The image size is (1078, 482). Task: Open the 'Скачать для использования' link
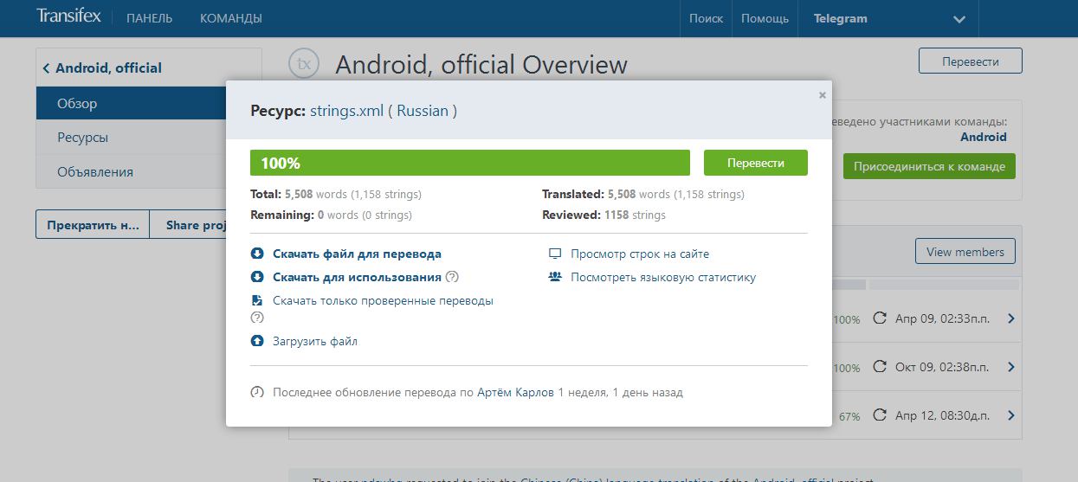(x=357, y=277)
